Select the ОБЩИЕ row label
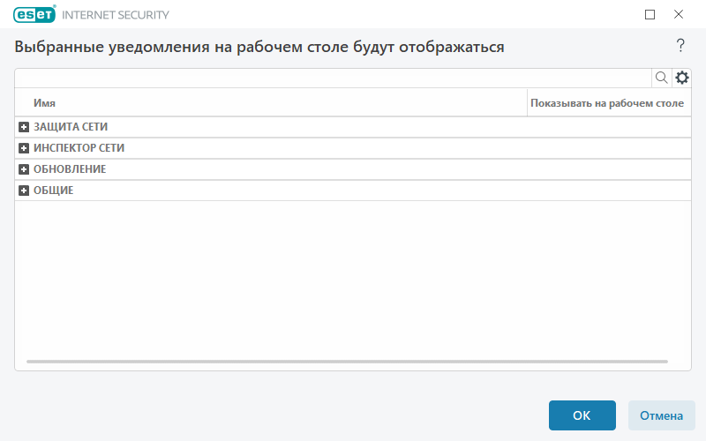Screen dimensions: 706x441 pos(54,191)
